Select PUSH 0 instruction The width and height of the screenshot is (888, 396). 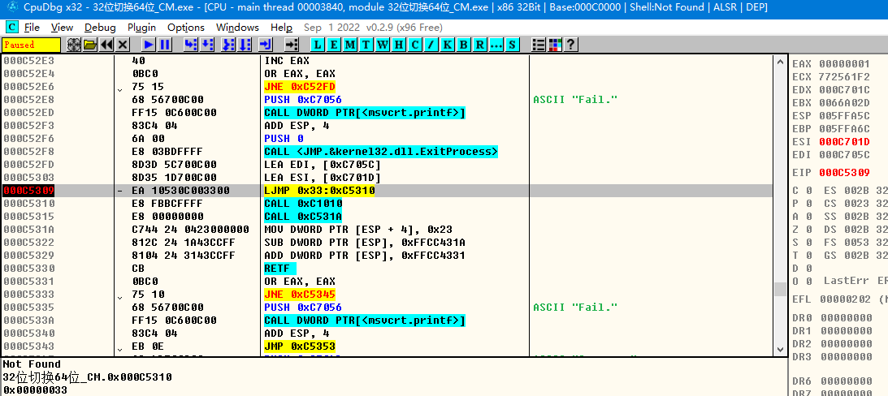click(284, 139)
